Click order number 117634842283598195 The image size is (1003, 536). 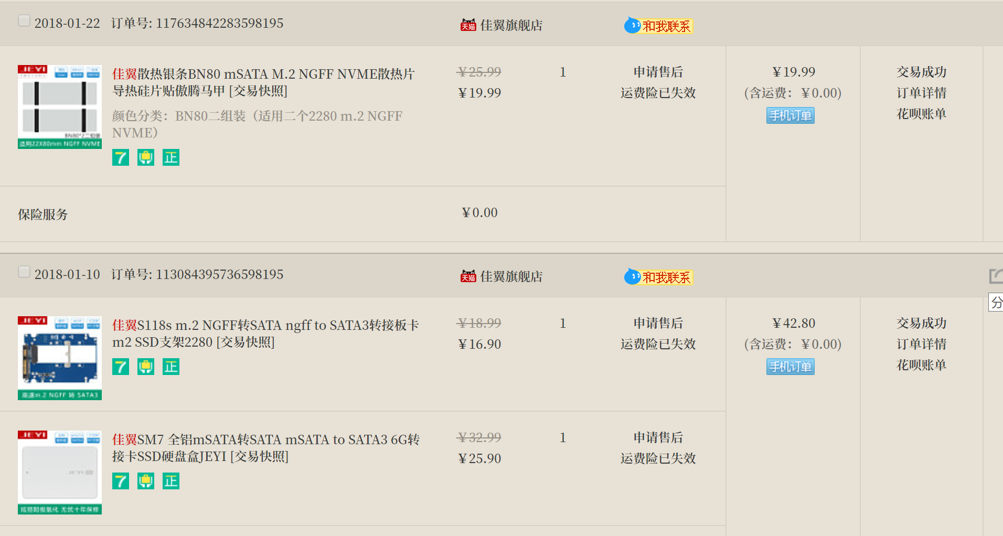(x=220, y=23)
